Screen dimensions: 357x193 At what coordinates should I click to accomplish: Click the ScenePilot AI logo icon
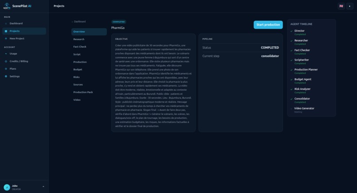(x=7, y=6)
